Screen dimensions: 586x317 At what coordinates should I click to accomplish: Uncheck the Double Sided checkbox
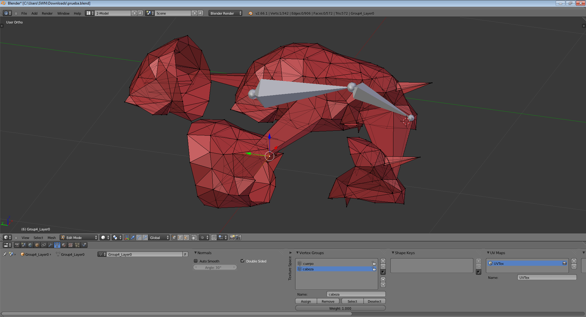point(242,261)
